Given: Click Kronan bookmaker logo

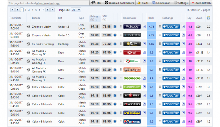Looking at the screenshot, I should [132, 113].
